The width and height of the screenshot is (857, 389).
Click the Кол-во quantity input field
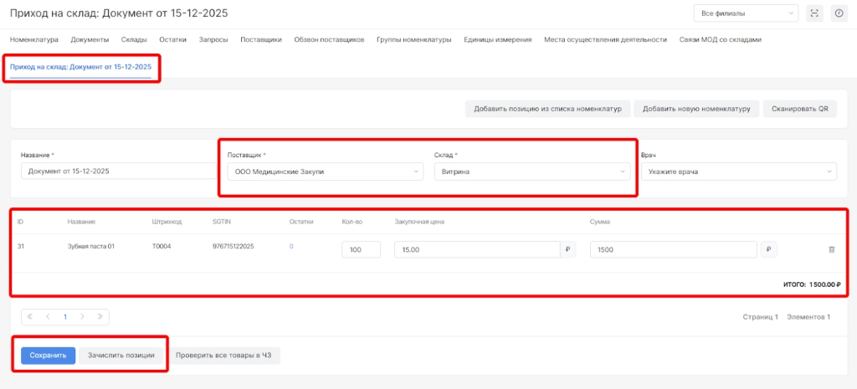[361, 249]
